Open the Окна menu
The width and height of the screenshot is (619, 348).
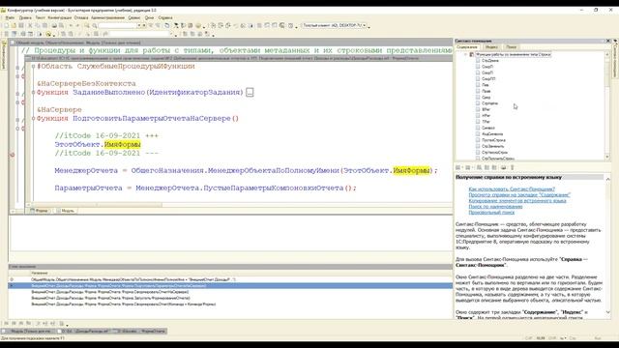click(x=149, y=17)
